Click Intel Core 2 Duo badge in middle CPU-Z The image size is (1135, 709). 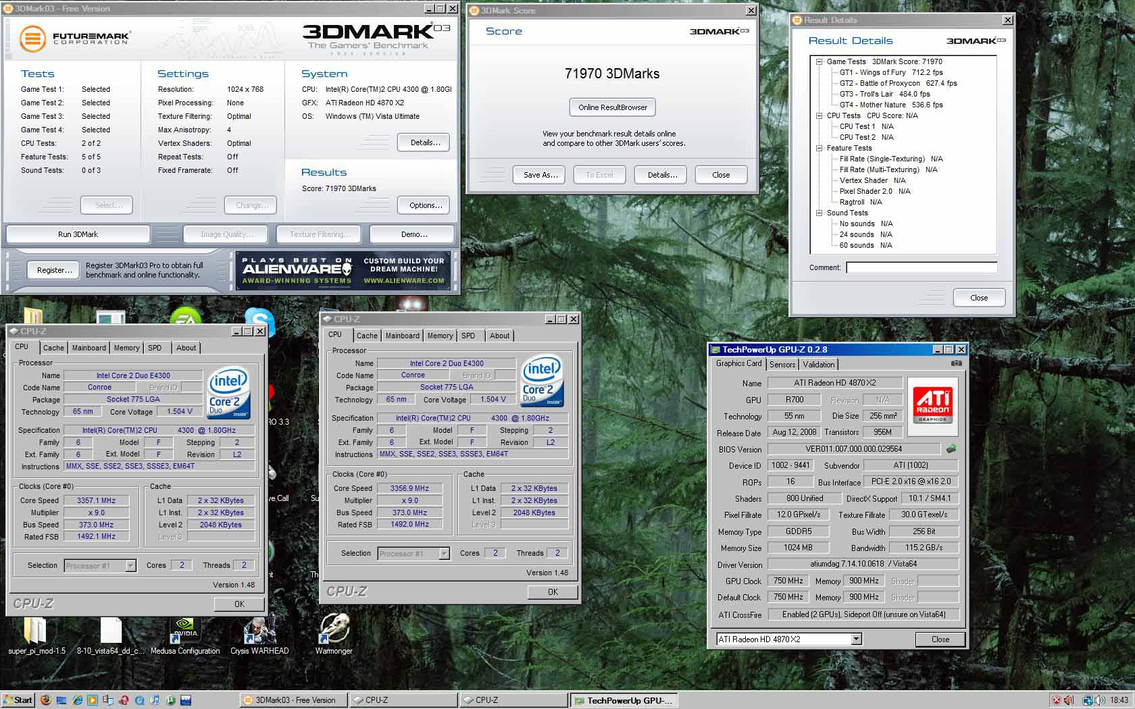(541, 381)
